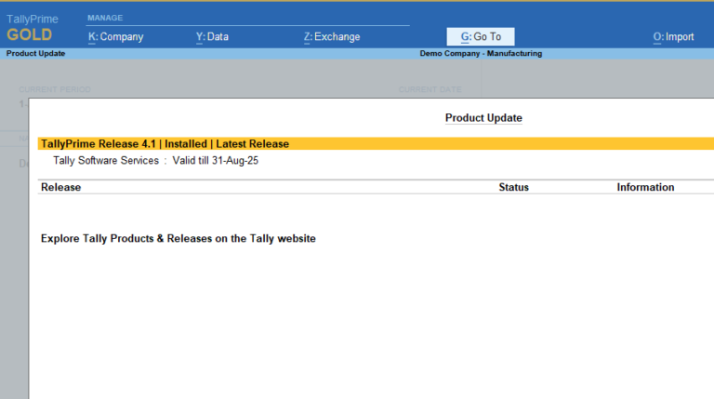714x399 pixels.
Task: Click the GOLD edition label
Action: [29, 34]
